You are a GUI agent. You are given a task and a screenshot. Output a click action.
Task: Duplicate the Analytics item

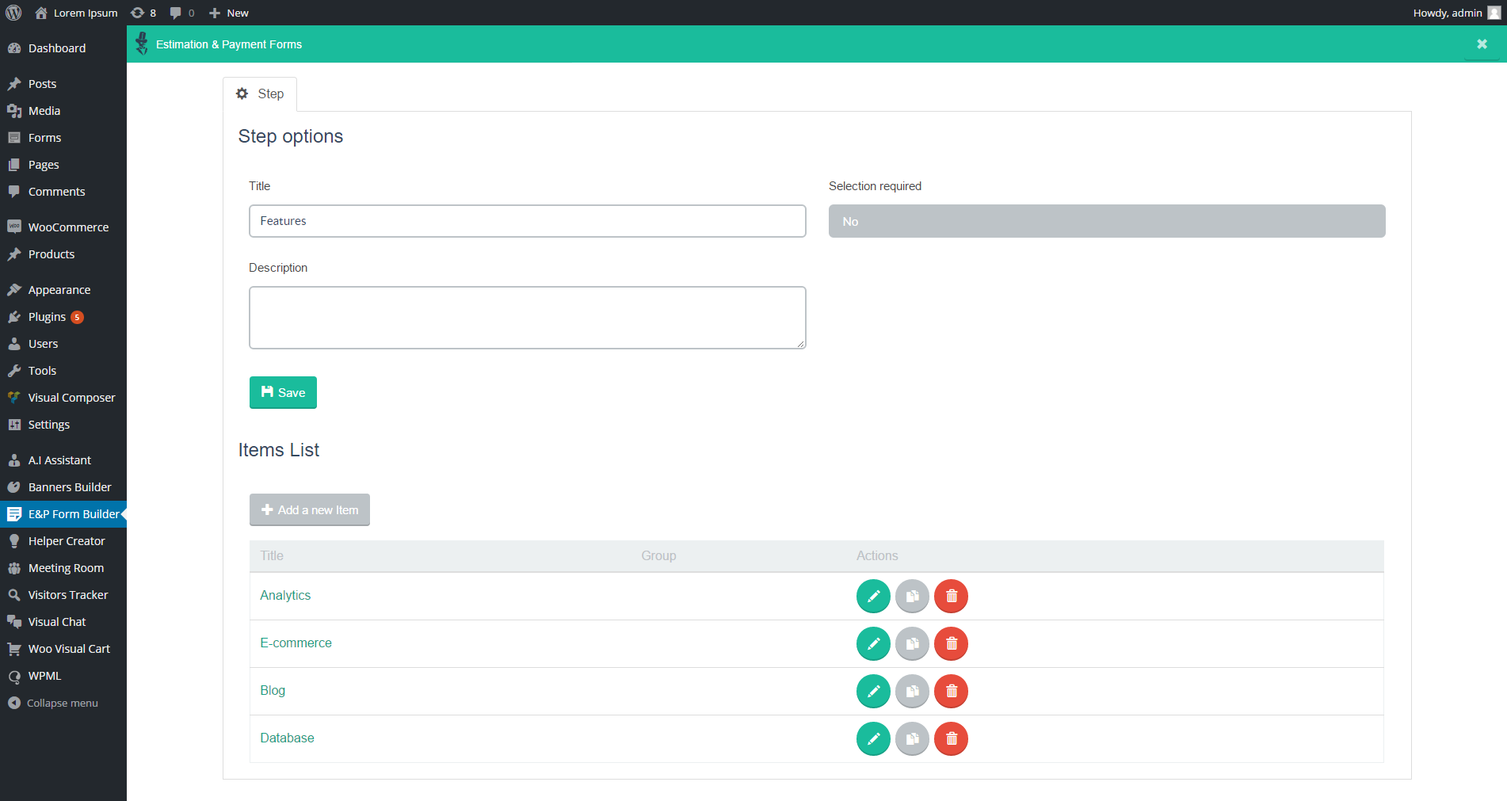pos(911,596)
